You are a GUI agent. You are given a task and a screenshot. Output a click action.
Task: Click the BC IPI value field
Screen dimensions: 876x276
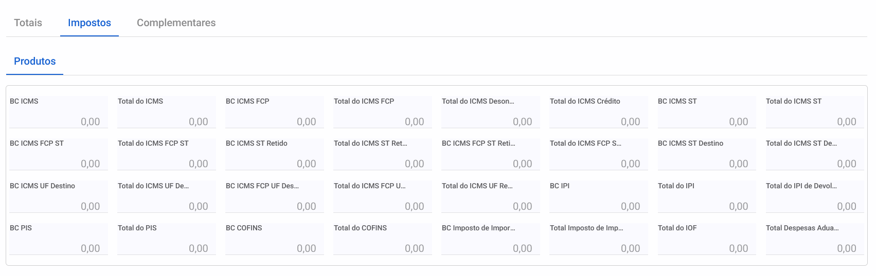click(x=599, y=196)
